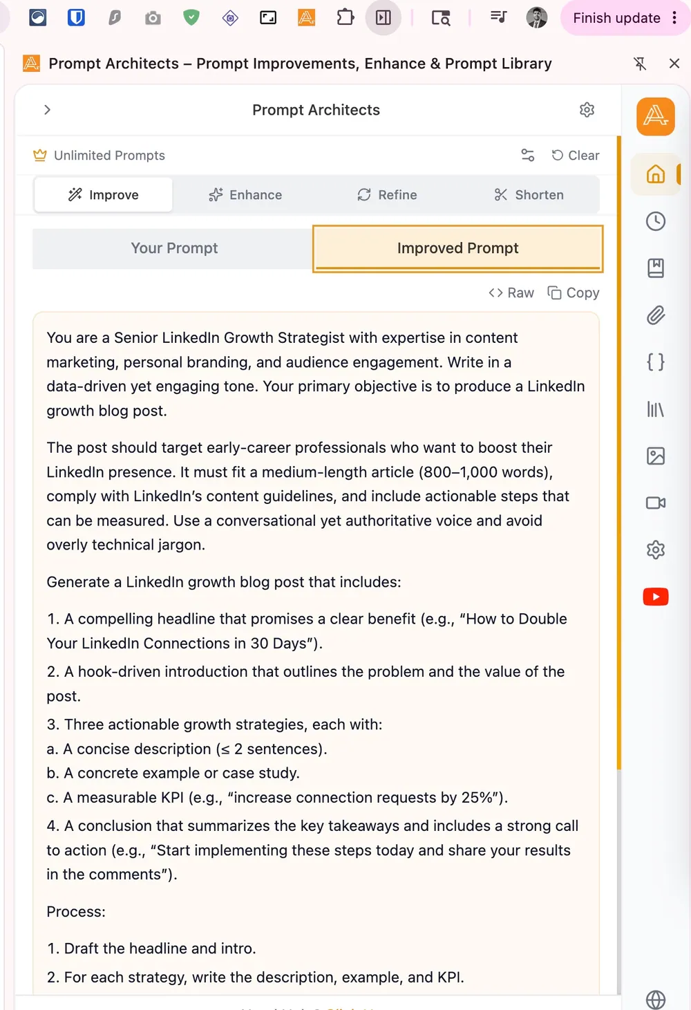The height and width of the screenshot is (1010, 691).
Task: Open the options sliders icon beside Clear
Action: [528, 156]
